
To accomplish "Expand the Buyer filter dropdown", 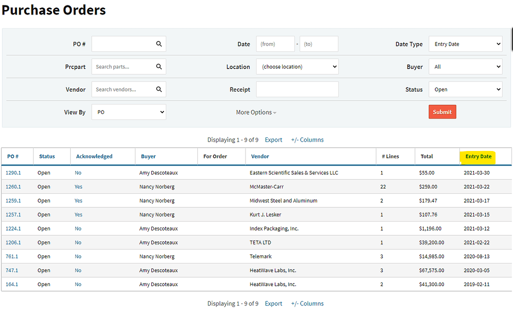I will click(x=465, y=66).
